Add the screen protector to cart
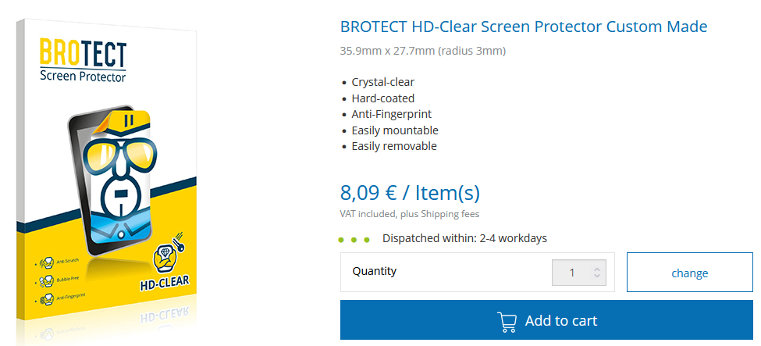 546,320
